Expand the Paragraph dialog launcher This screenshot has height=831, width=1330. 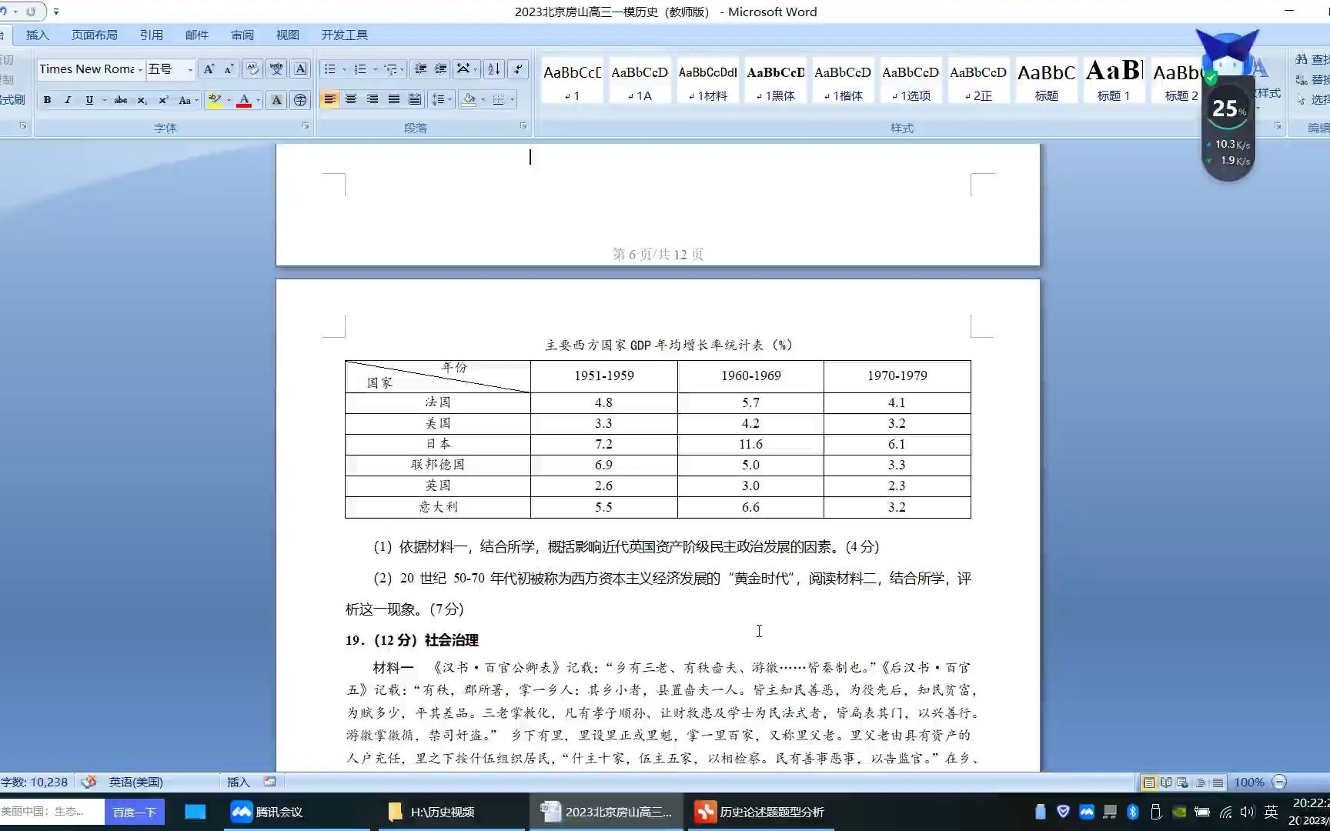tap(523, 125)
